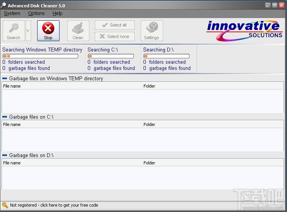Image resolution: width=287 pixels, height=212 pixels.
Task: Sort Windows TEMP list by Folder column
Action: coord(213,86)
